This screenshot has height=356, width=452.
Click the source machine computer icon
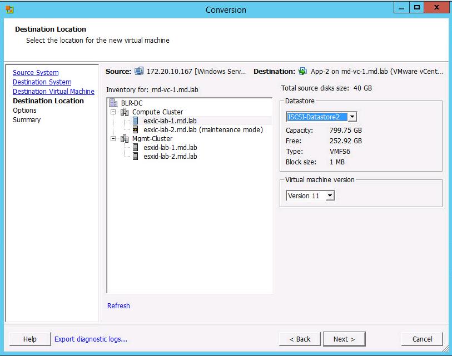click(x=139, y=71)
